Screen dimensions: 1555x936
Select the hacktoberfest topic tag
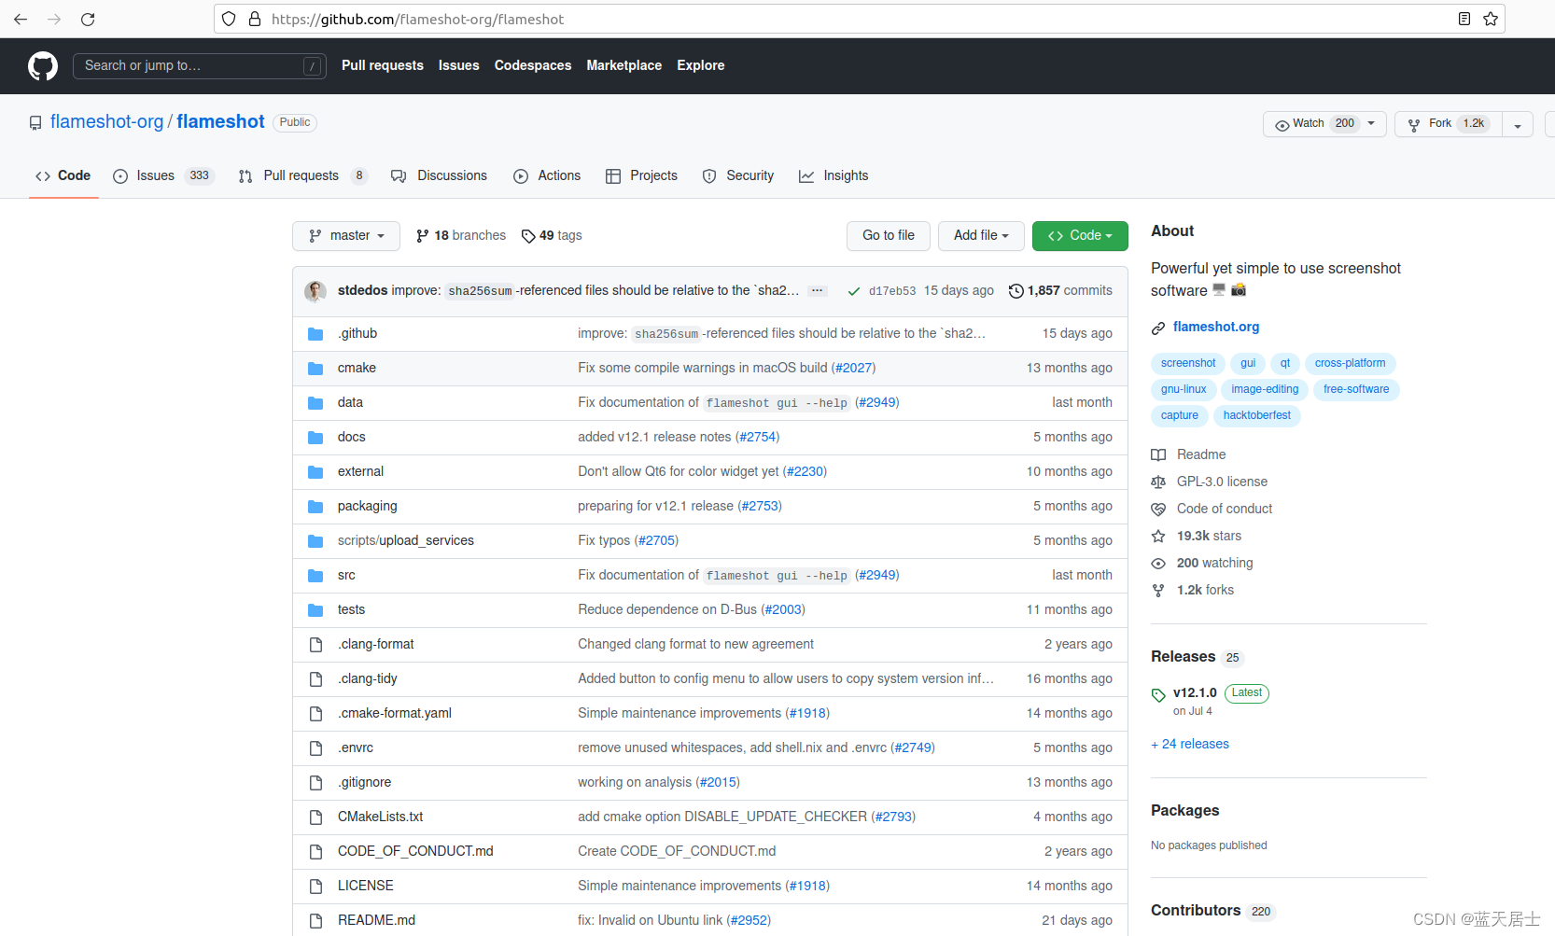[x=1256, y=416]
